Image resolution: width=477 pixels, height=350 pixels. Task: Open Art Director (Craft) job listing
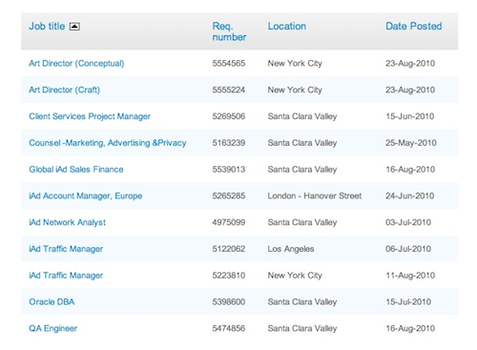(x=64, y=90)
